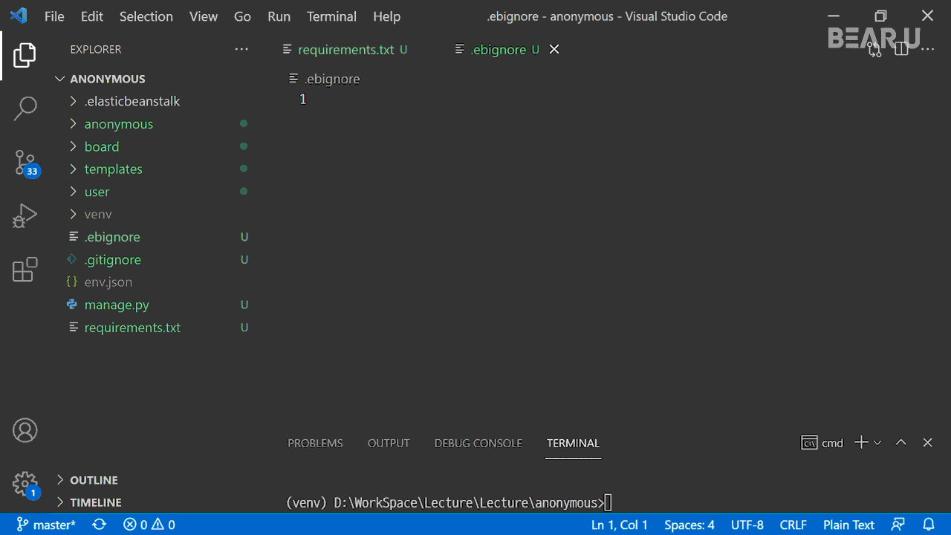Open Source Control with 33 changes

(26, 163)
